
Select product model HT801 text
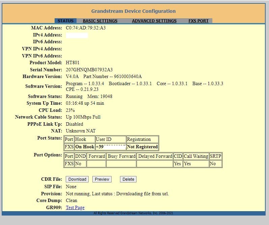point(72,62)
